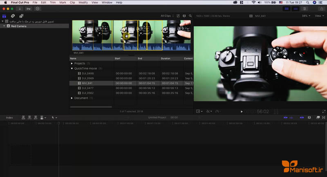The image size is (327, 177).
Task: Toggle the Timeline show/hide button
Action: pyautogui.click(x=296, y=9)
